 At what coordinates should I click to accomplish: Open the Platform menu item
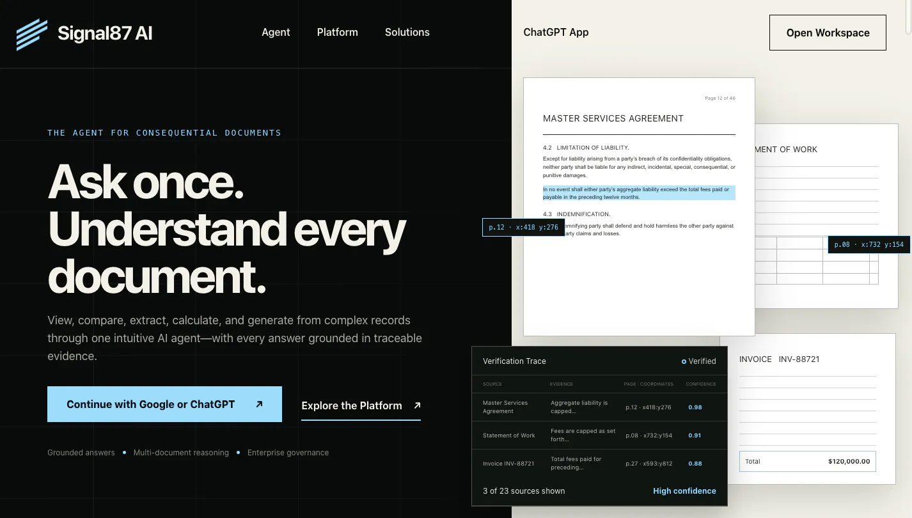click(337, 32)
